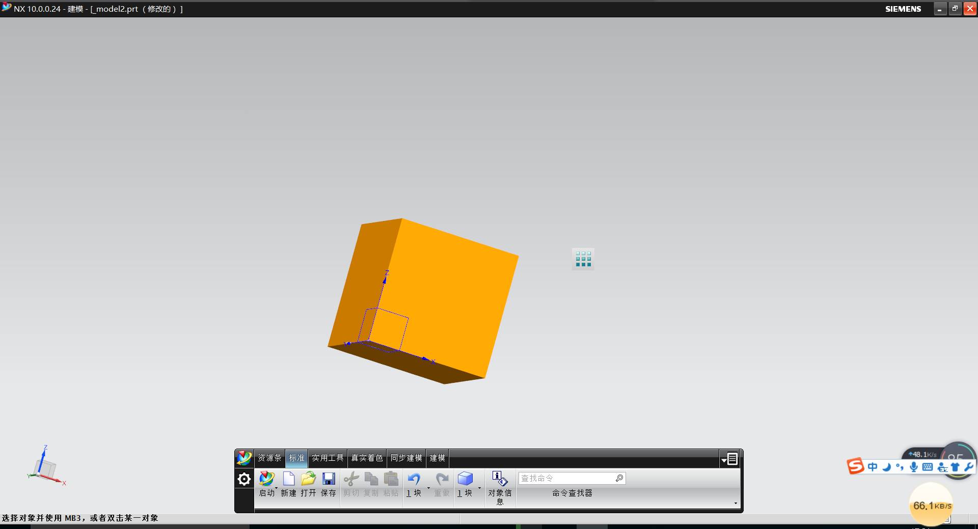Undo the last block operation

click(x=414, y=479)
